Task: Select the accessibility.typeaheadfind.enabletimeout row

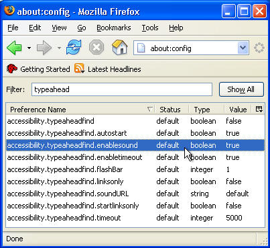Action: click(135, 157)
